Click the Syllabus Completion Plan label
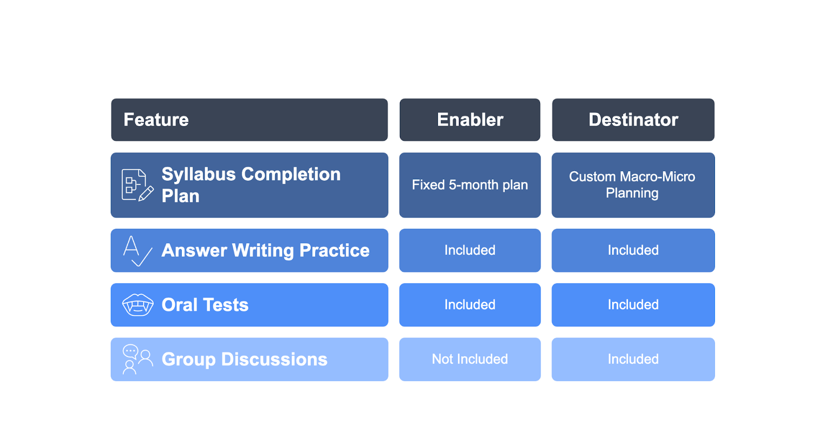Screen dimensions: 833x441 tap(251, 185)
